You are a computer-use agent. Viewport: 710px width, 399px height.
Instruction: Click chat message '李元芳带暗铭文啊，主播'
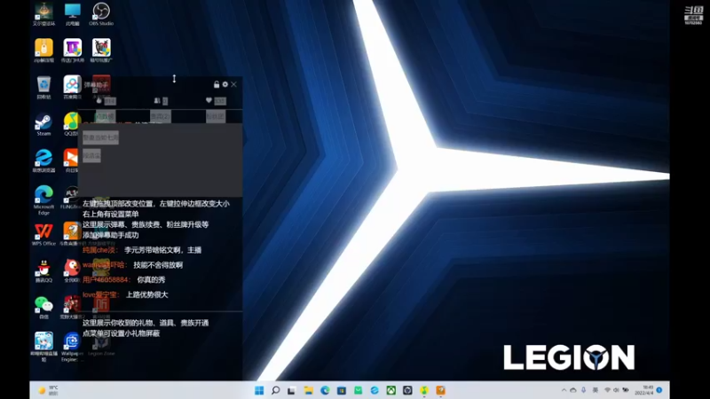coord(162,250)
